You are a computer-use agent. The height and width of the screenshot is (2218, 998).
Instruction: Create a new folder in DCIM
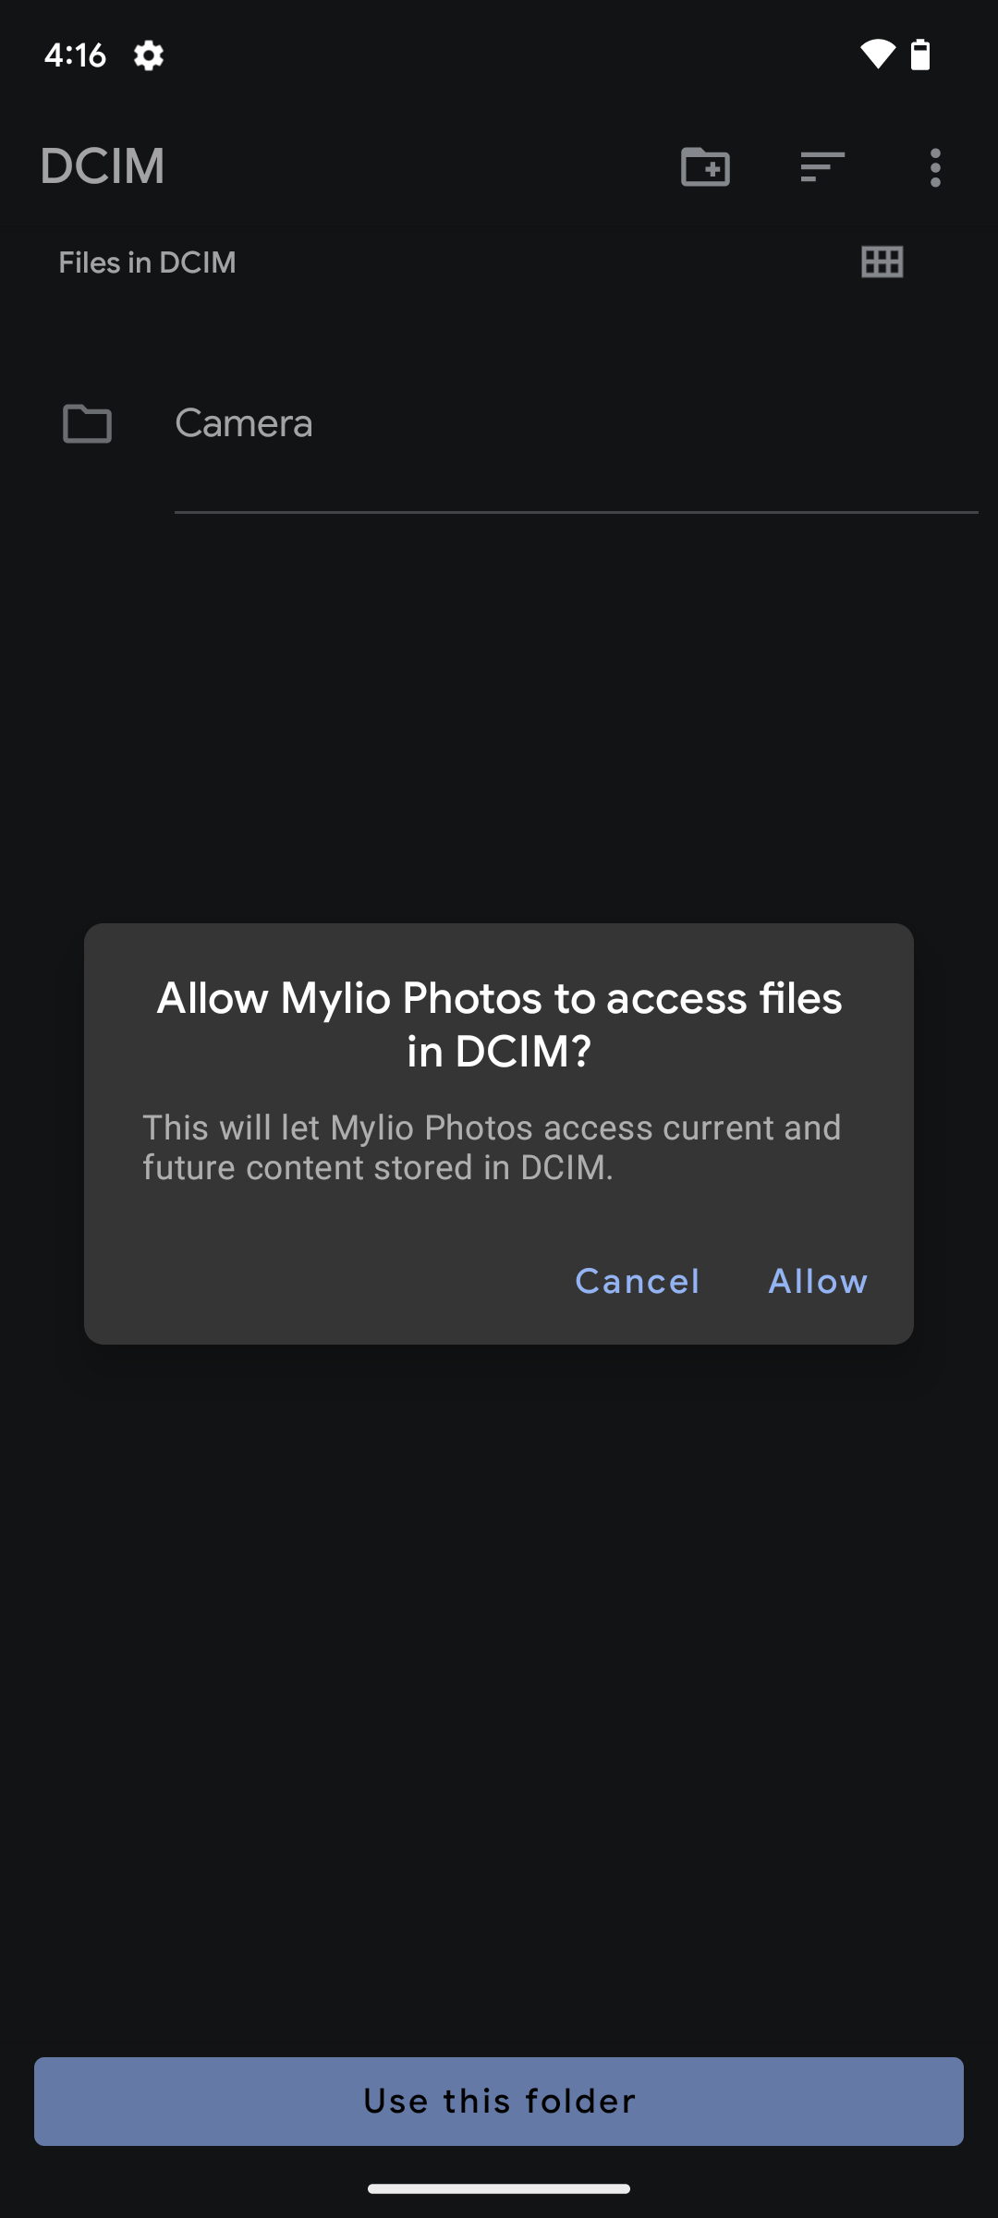pos(705,167)
